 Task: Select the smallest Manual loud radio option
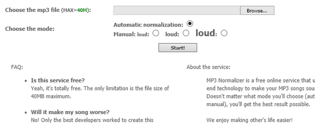[x=156, y=33]
